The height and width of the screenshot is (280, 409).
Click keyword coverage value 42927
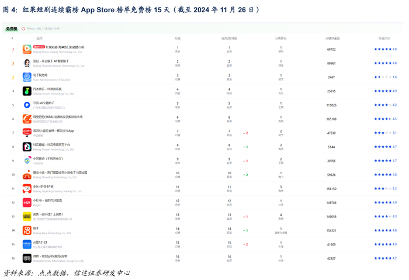pos(331,258)
